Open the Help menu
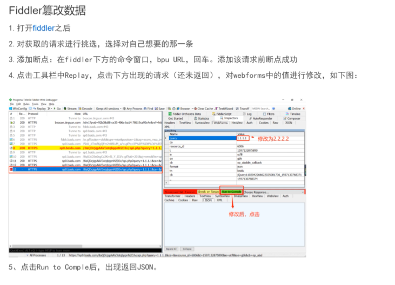395x285 pixels. coord(52,104)
